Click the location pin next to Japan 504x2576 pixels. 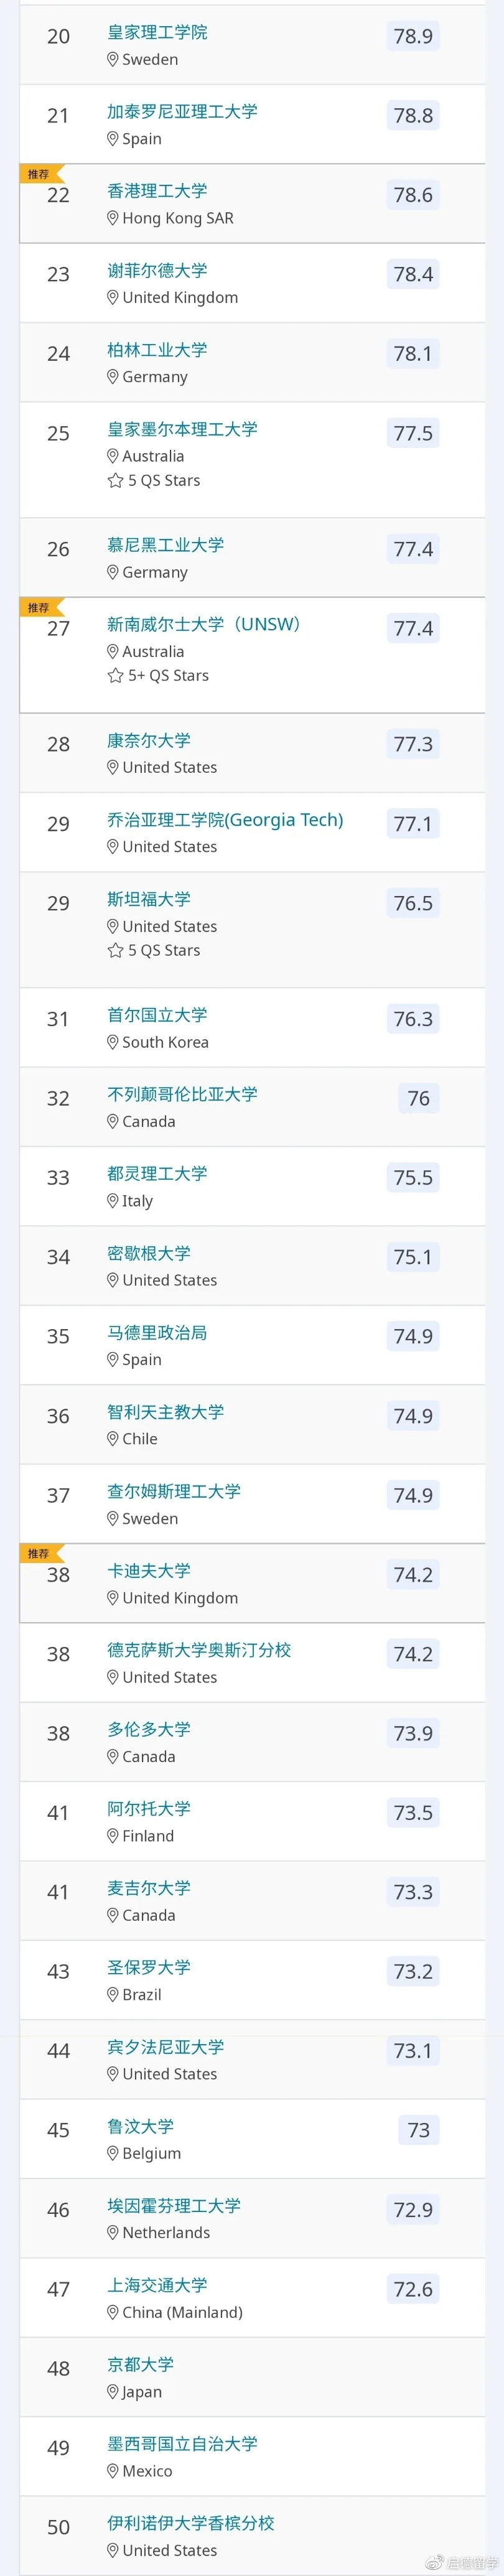[x=113, y=2391]
